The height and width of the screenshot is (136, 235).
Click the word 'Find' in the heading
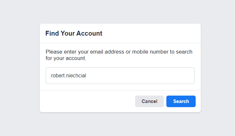pyautogui.click(x=52, y=33)
